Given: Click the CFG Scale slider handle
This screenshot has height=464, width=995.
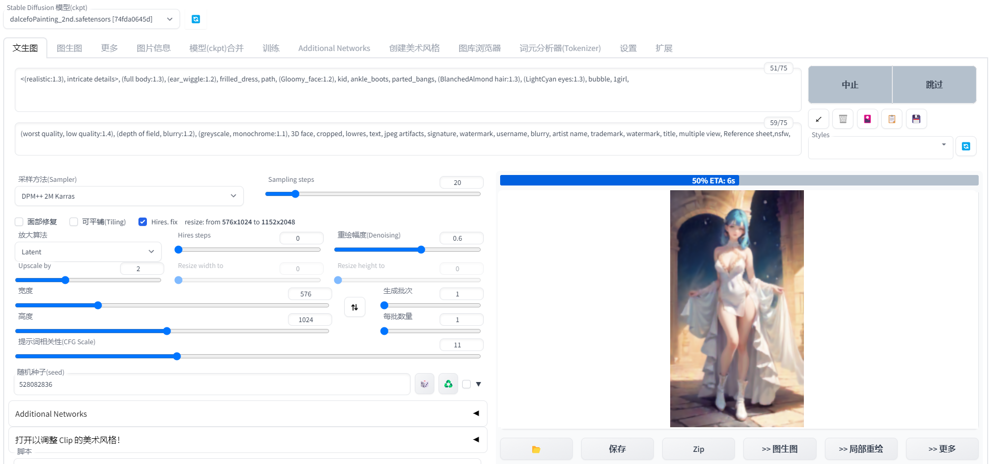Looking at the screenshot, I should tap(177, 356).
